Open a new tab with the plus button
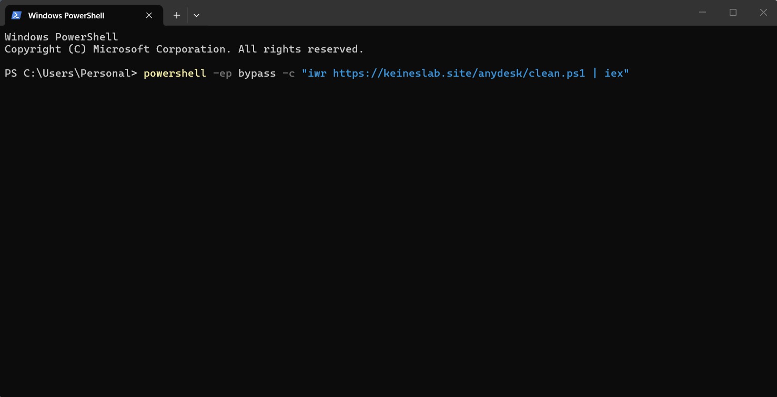The image size is (777, 397). click(177, 15)
